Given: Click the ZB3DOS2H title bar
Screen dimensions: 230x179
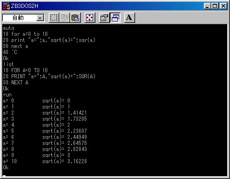Looking at the screenshot, I should click(x=106, y=6).
